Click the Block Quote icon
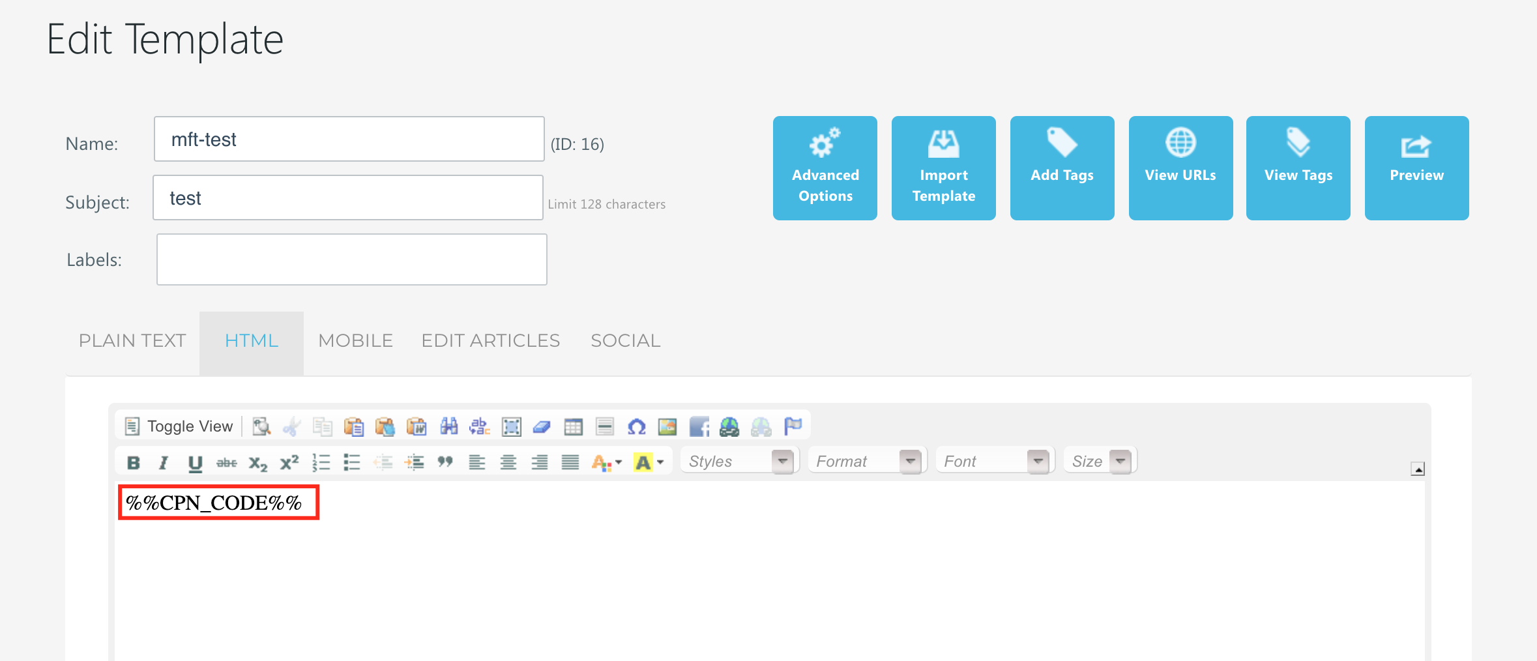The image size is (1537, 661). (445, 462)
